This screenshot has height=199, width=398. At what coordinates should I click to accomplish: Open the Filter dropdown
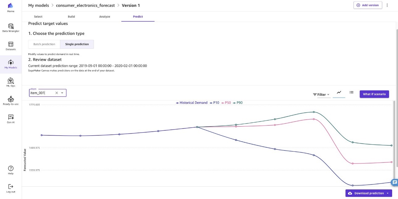pos(321,95)
